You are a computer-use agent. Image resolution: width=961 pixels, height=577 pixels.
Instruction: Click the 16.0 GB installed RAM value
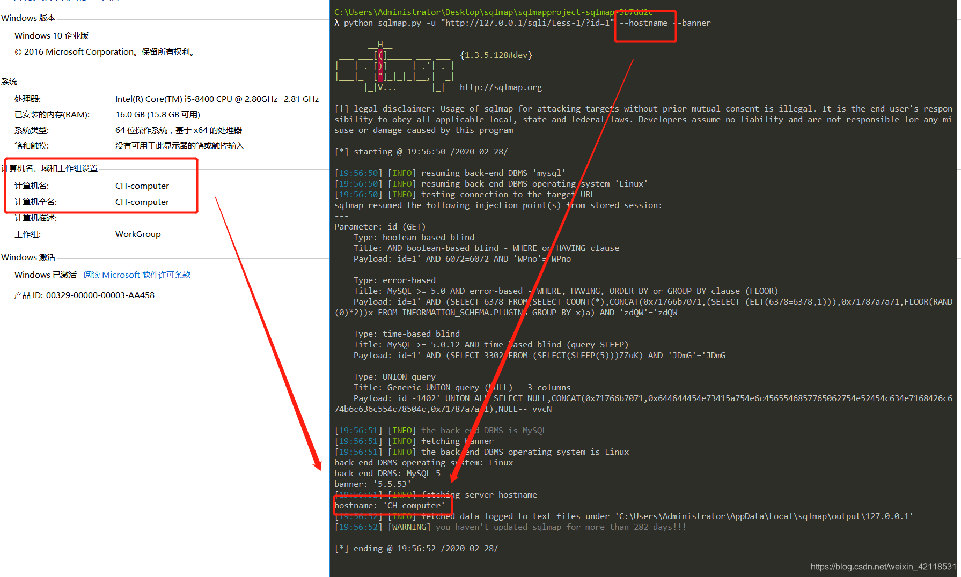(x=158, y=114)
